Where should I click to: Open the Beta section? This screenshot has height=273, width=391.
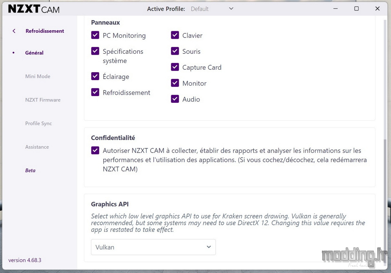pyautogui.click(x=30, y=171)
